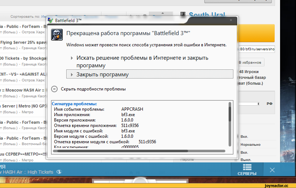This screenshot has width=296, height=188.
Task: Click "Имя приложения:" bf3.exe row
Action: pos(94,114)
